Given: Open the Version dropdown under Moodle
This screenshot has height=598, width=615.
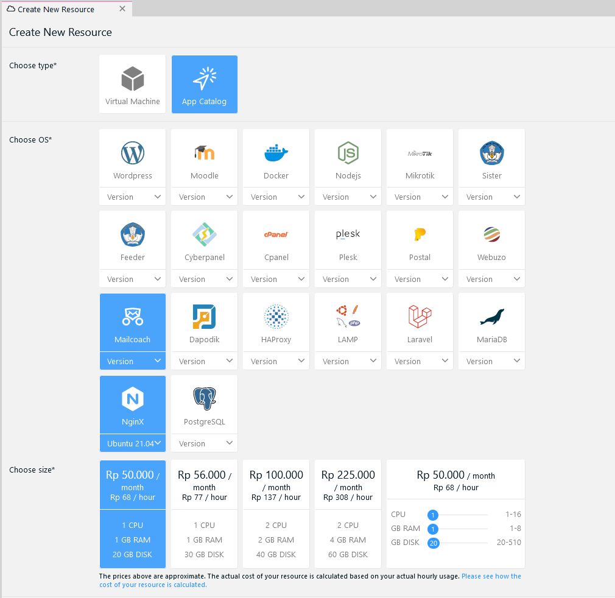Looking at the screenshot, I should [x=204, y=197].
